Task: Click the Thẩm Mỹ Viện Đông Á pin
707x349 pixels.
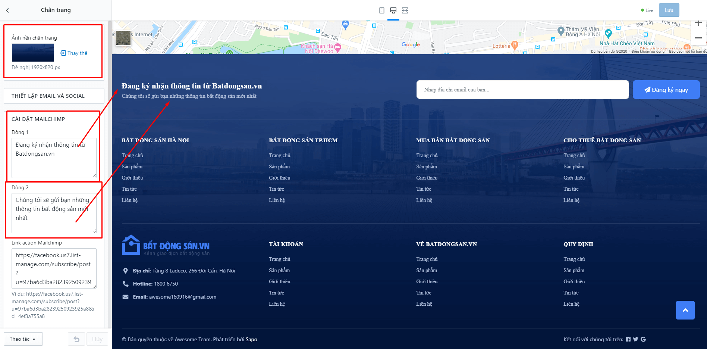Action: click(560, 31)
